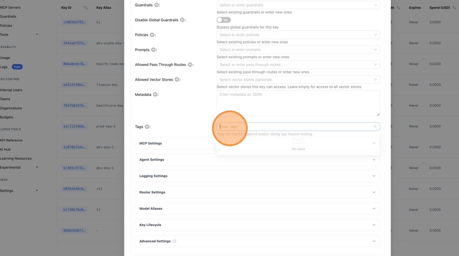
Task: Open the Policies dropdown
Action: (298, 35)
